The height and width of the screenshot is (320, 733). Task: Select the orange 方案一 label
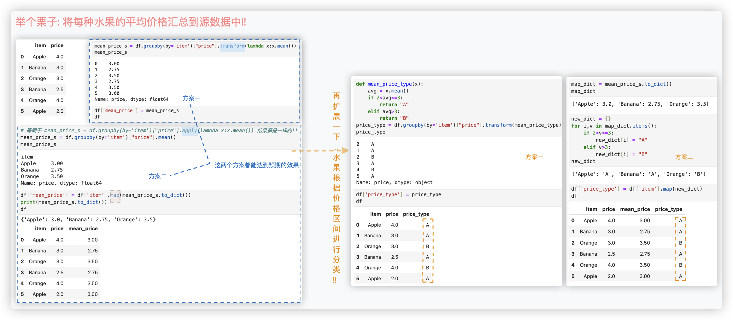tap(534, 157)
